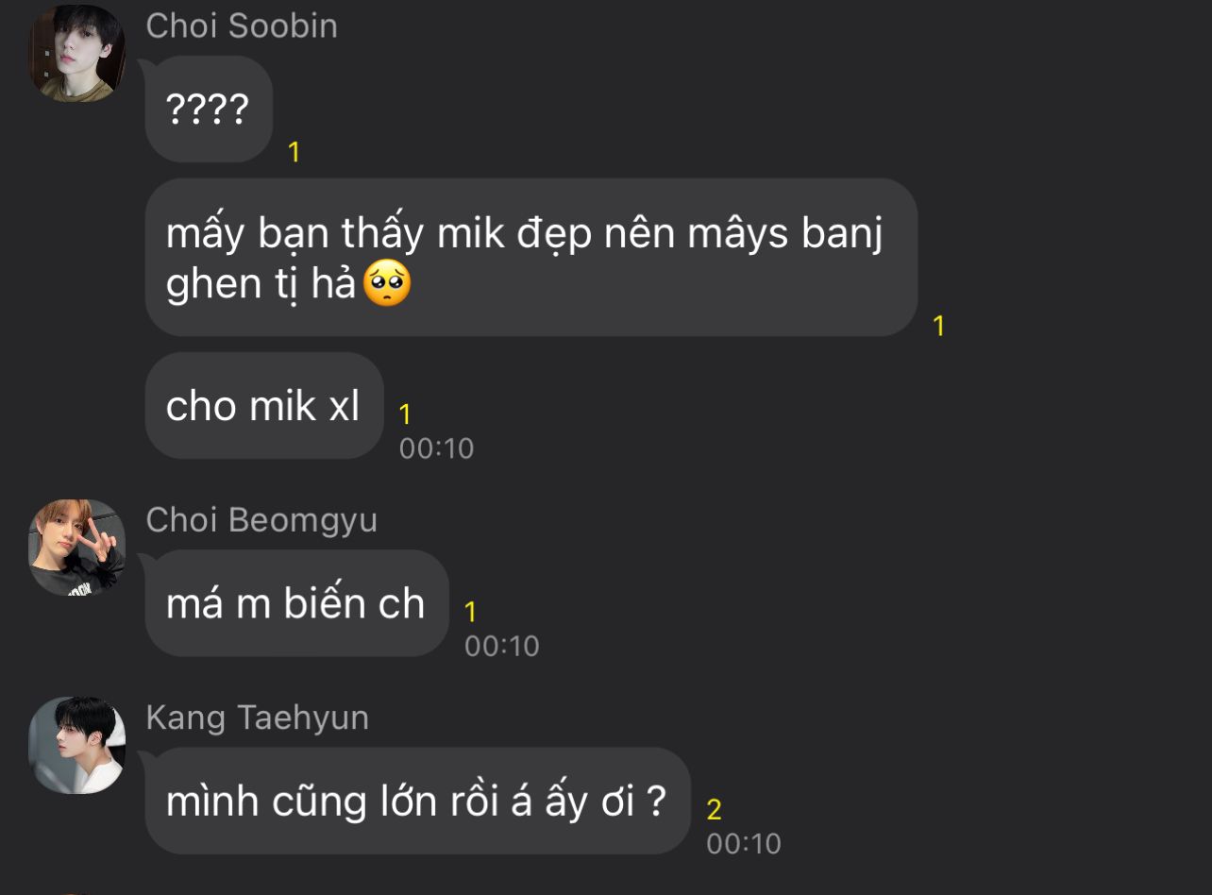The image size is (1212, 895).
Task: Click the Choi Soobin sender name
Action: 242,25
